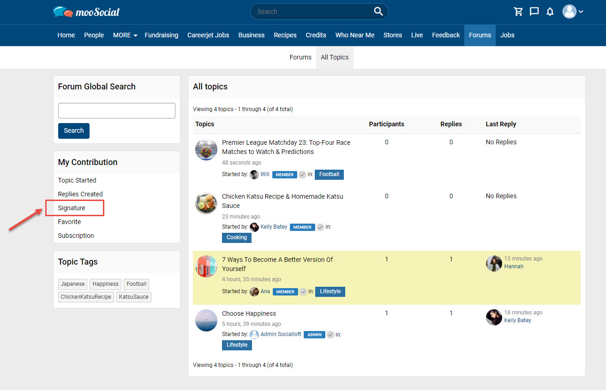Viewport: 606px width, 390px height.
Task: Switch to the All Topics tab
Action: tap(335, 57)
